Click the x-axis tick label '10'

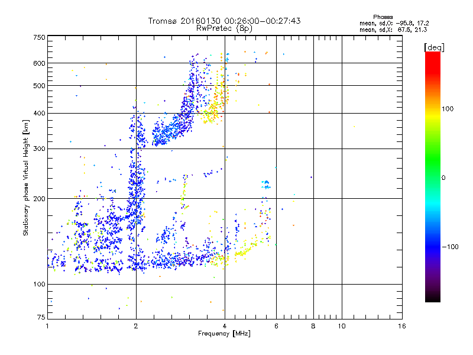coord(342,326)
